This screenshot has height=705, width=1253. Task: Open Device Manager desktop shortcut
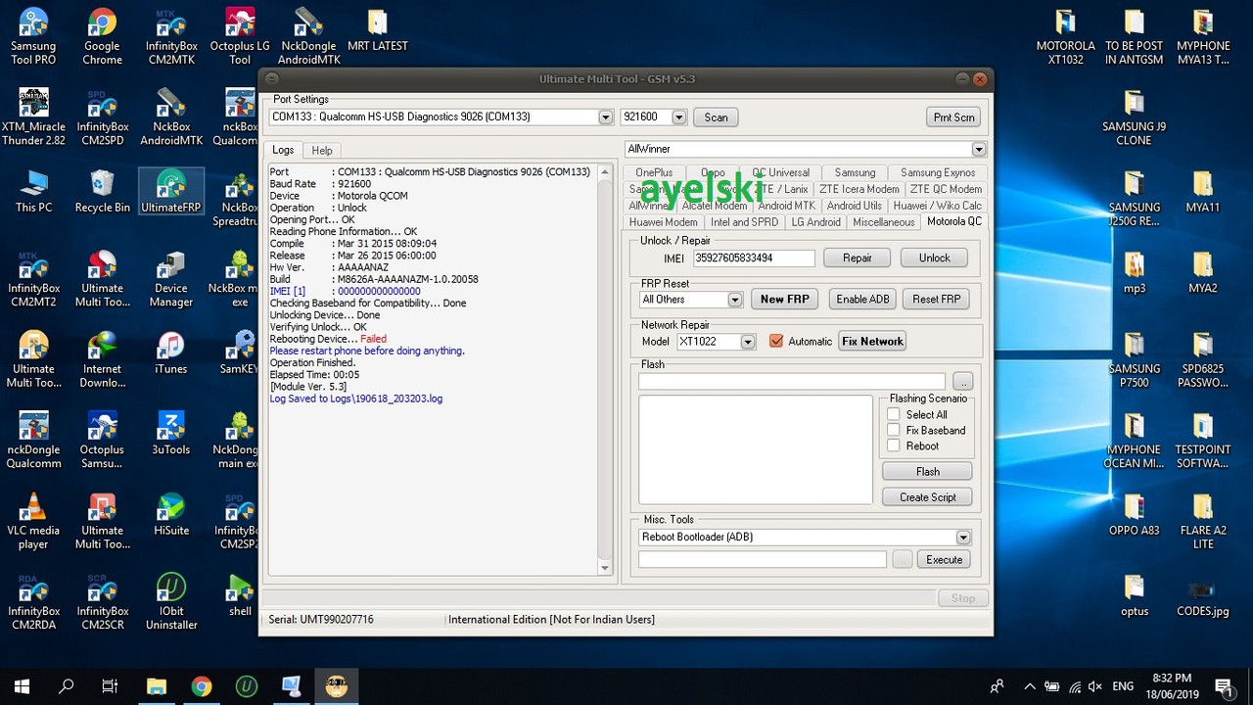point(171,279)
